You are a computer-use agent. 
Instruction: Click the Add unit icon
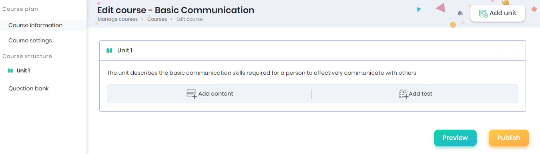483,13
